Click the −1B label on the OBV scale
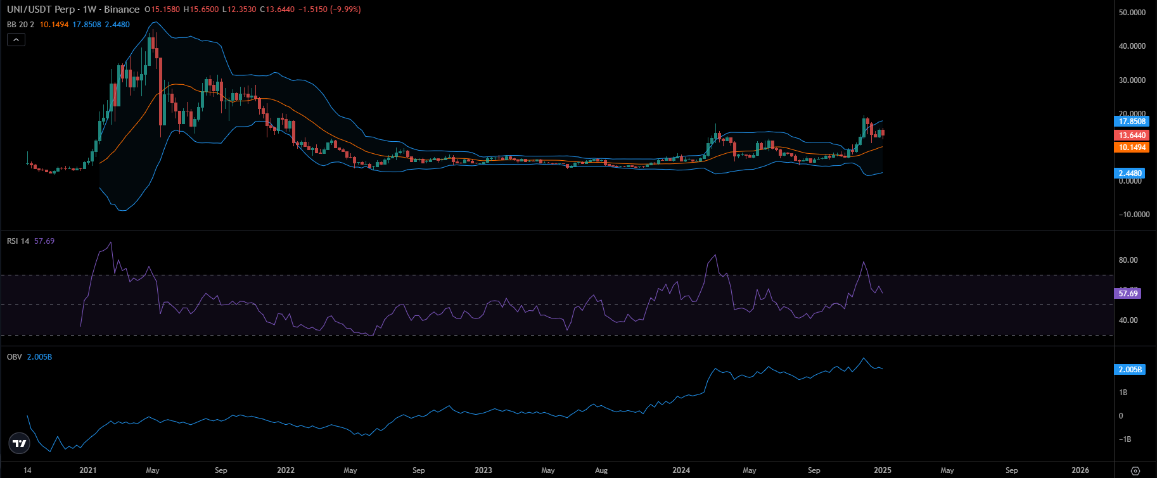 click(x=1125, y=439)
